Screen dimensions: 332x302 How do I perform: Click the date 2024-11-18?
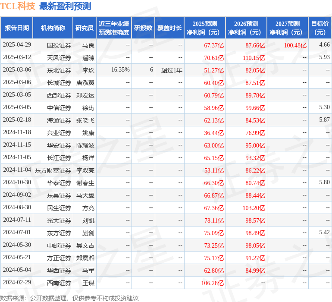coord(17,132)
